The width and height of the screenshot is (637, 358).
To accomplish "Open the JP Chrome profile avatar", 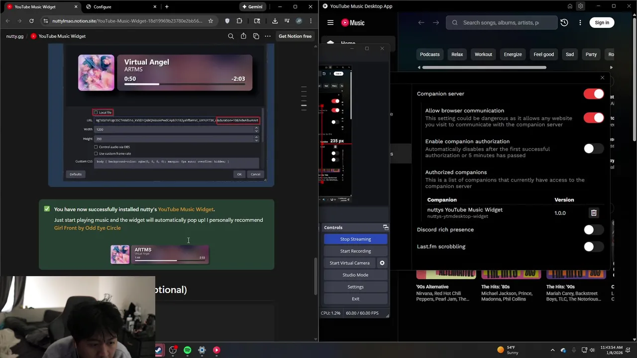I will (299, 21).
